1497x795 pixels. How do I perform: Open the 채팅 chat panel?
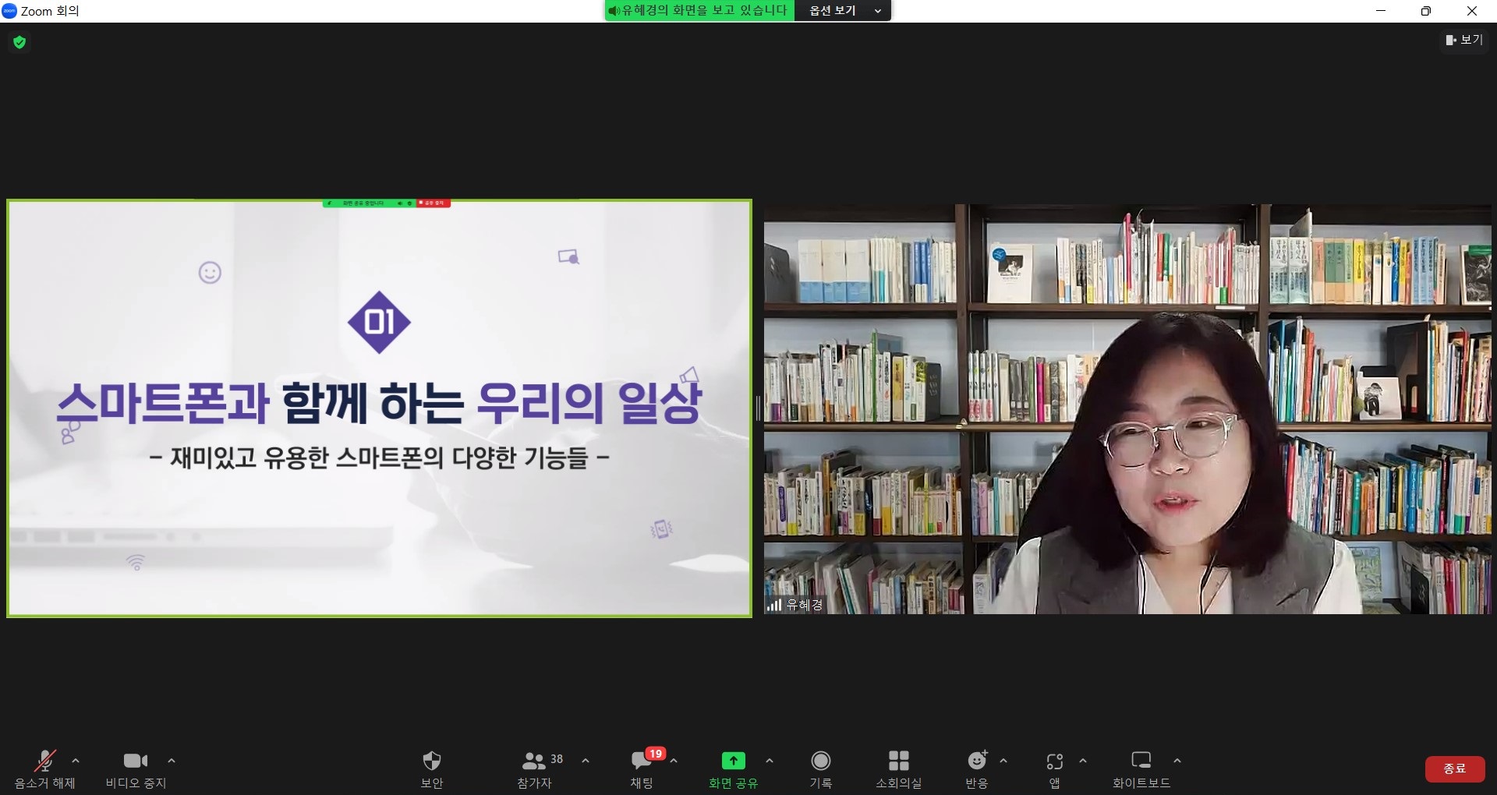642,768
